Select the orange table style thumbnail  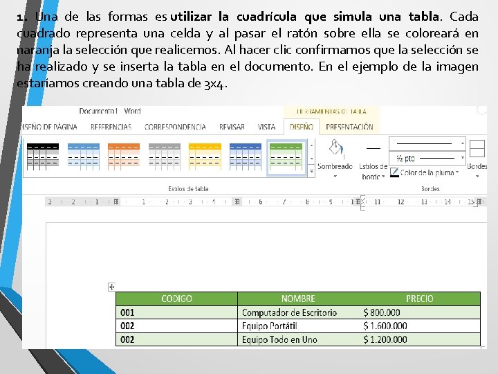point(124,157)
